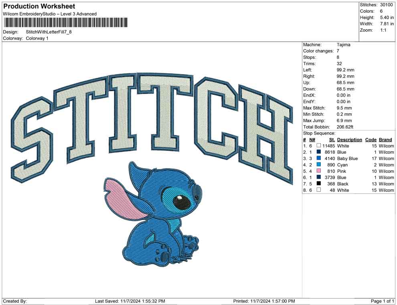Pick the Cyan thread swatch
This screenshot has height=305, width=397.
pyautogui.click(x=318, y=165)
